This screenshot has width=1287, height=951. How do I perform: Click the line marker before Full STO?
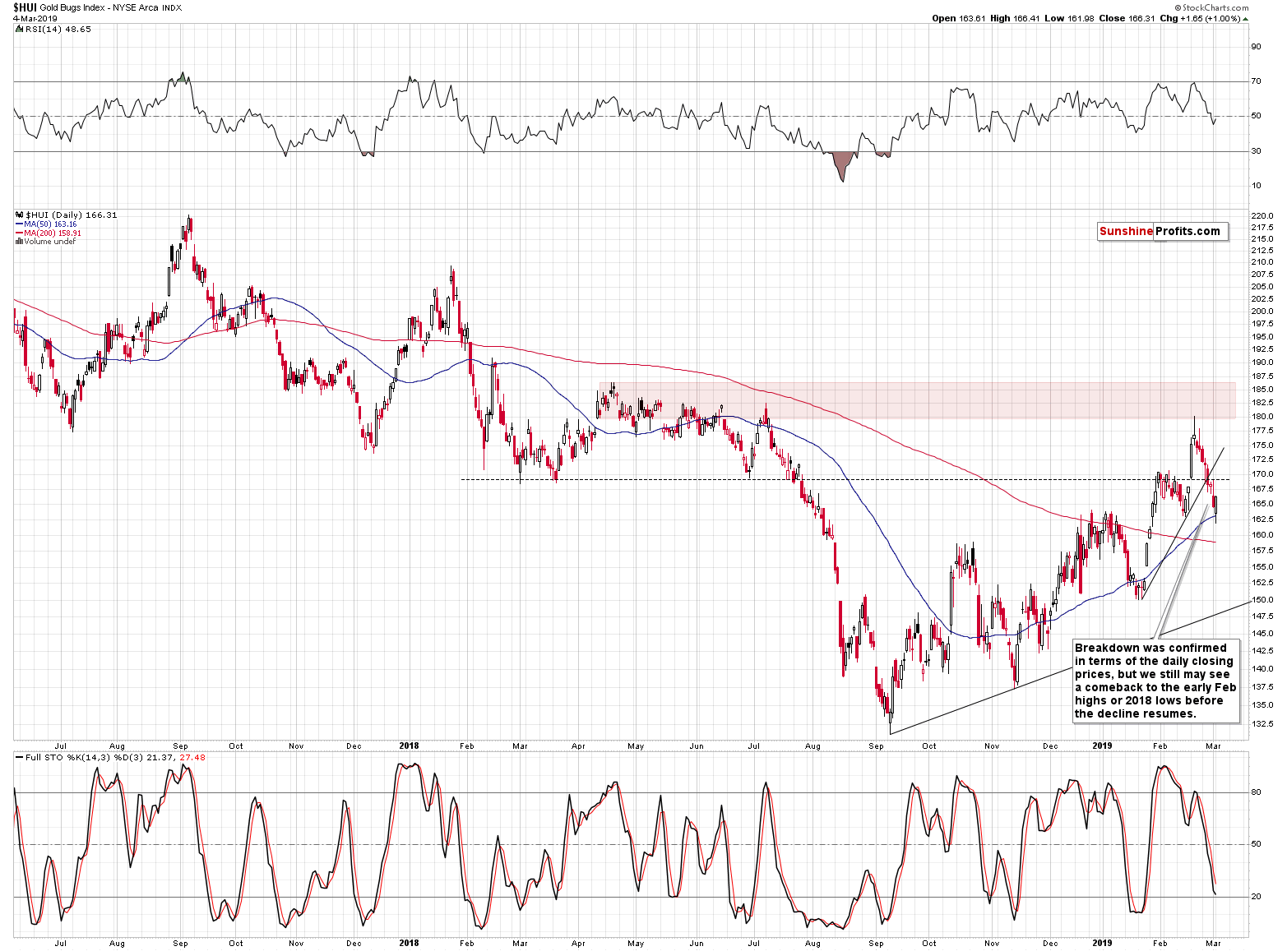click(x=19, y=757)
